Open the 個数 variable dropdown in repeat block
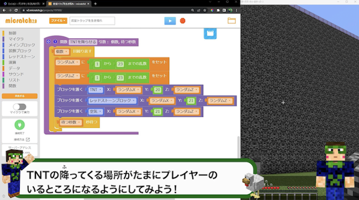This screenshot has height=200, width=359. [x=62, y=51]
